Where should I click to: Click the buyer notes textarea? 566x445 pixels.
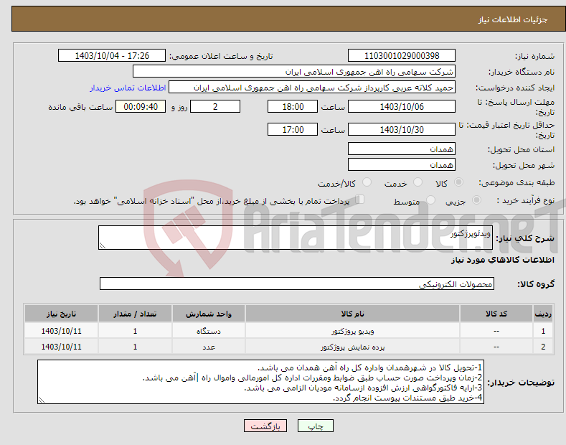[x=260, y=382]
